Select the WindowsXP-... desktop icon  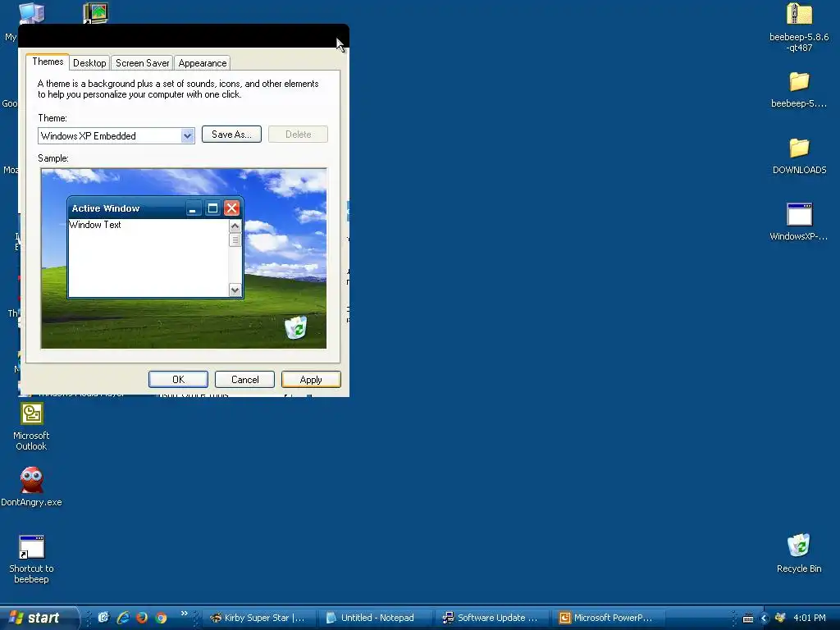(799, 222)
